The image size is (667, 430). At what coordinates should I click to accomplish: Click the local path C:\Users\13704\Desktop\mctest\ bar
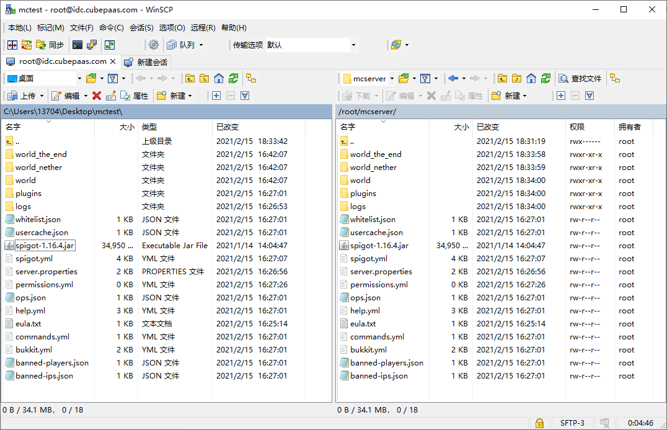coord(166,112)
